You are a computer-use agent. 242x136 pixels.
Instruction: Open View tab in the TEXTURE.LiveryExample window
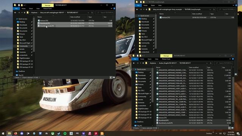[x=160, y=6]
